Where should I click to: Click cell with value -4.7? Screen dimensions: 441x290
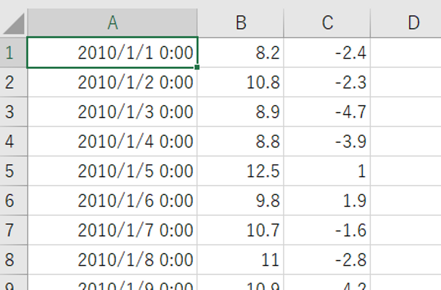[327, 112]
